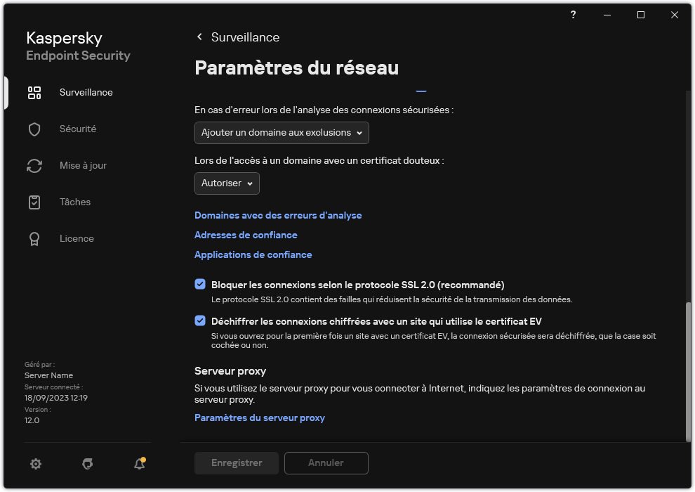Image resolution: width=695 pixels, height=492 pixels.
Task: Open the Settings gear icon
Action: click(x=36, y=464)
